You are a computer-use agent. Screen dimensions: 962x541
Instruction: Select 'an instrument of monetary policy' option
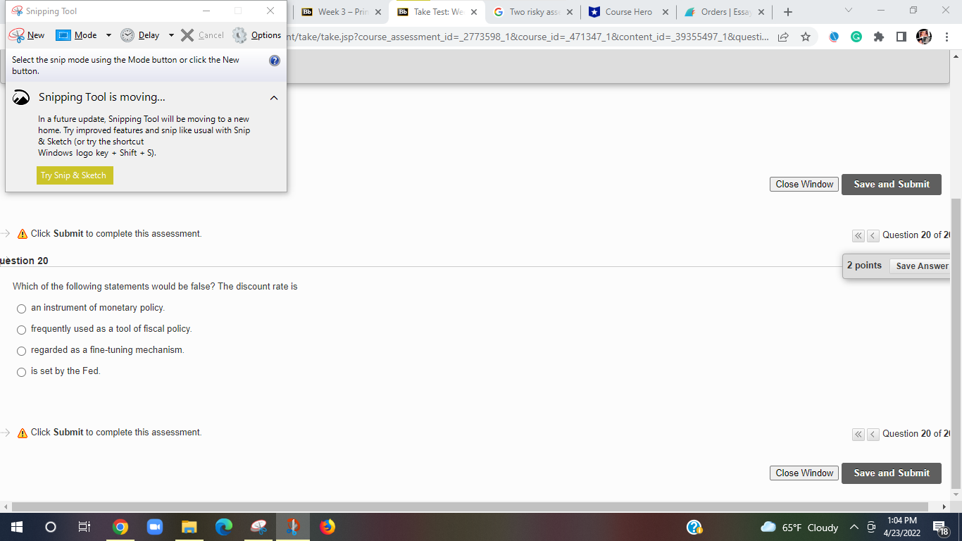pos(21,309)
